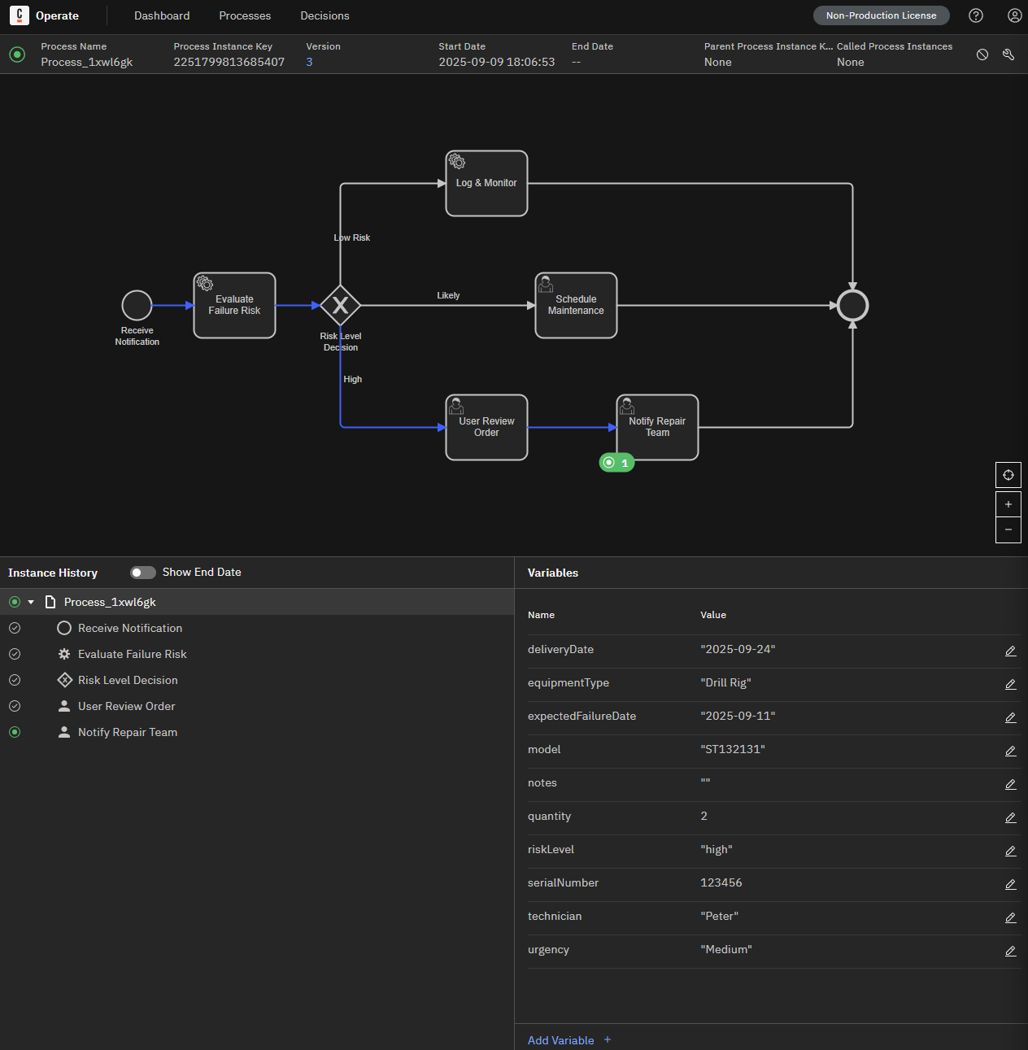Zoom in on the diagram
The width and height of the screenshot is (1028, 1050).
[x=1008, y=504]
